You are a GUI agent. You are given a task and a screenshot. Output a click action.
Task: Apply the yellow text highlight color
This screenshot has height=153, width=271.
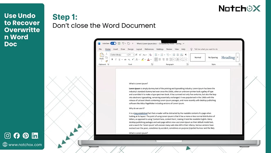pos(143,60)
